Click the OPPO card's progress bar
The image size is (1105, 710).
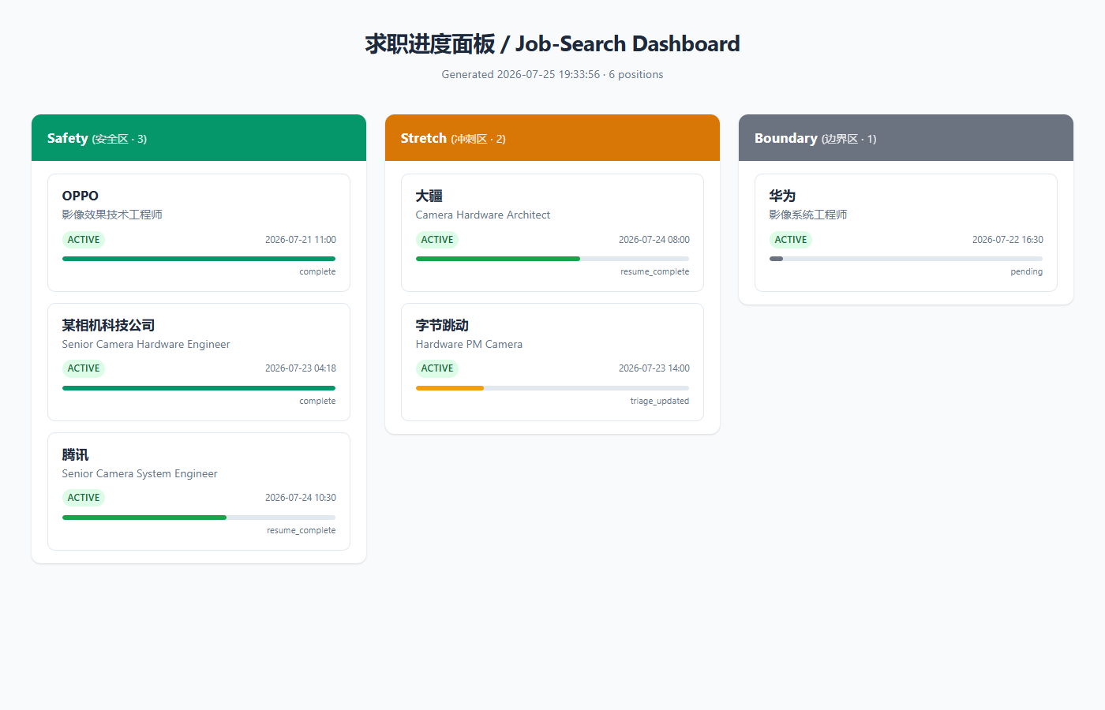pyautogui.click(x=199, y=259)
